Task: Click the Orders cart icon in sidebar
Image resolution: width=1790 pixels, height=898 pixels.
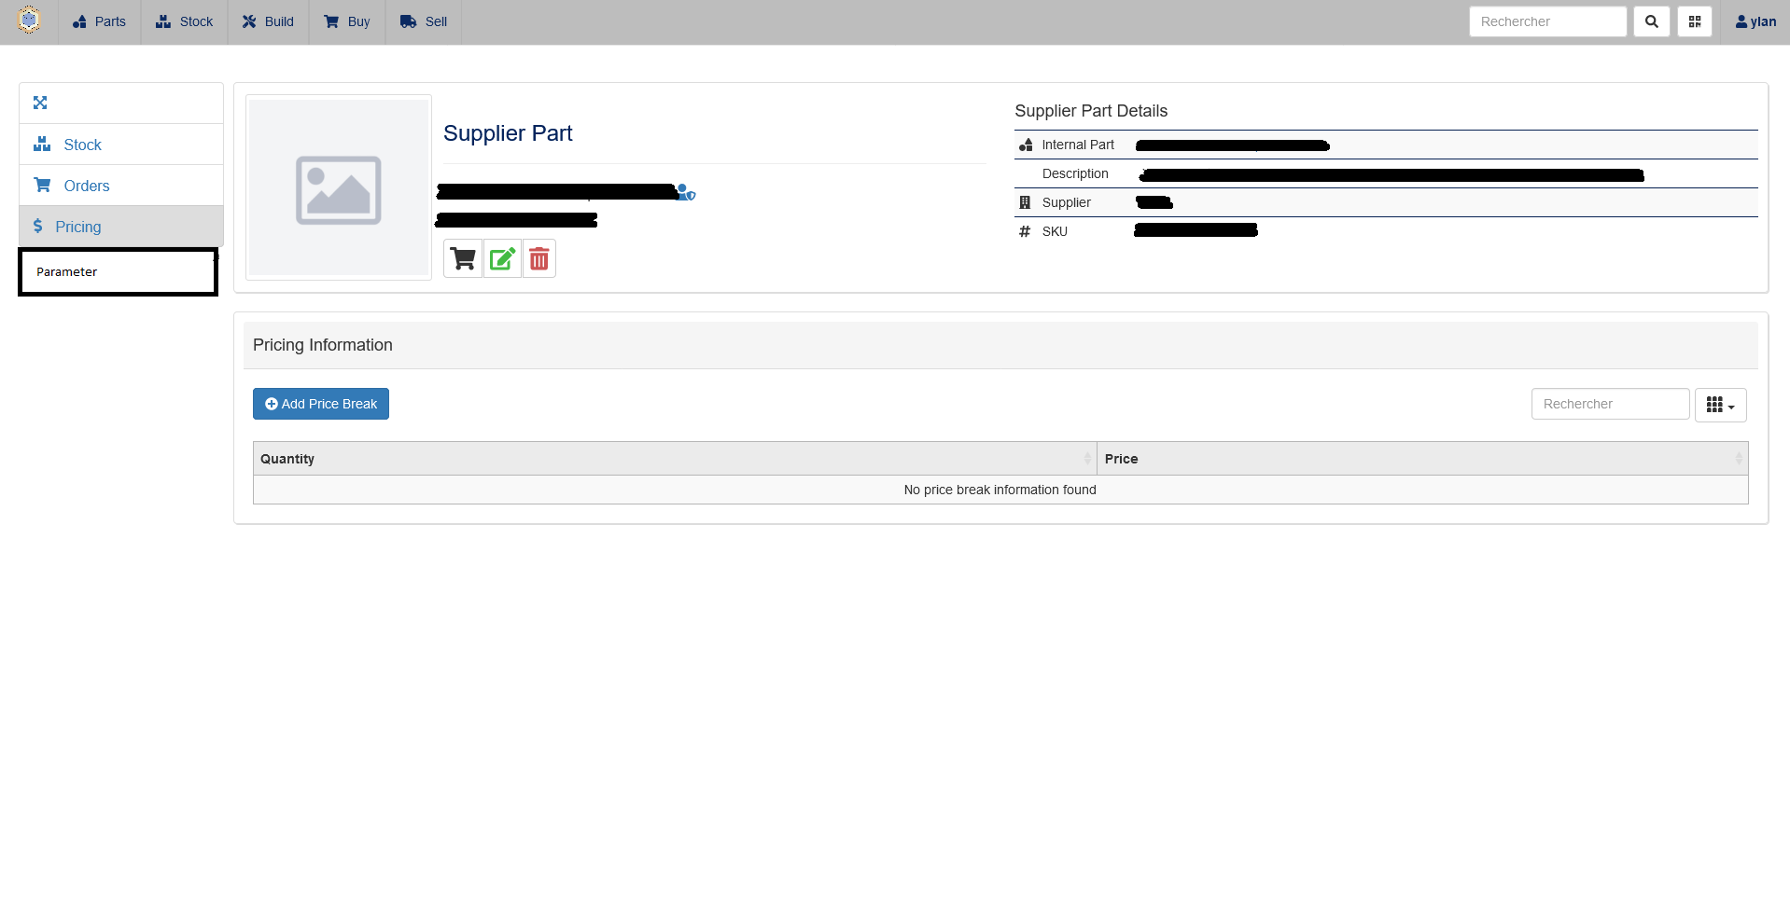Action: [x=42, y=185]
